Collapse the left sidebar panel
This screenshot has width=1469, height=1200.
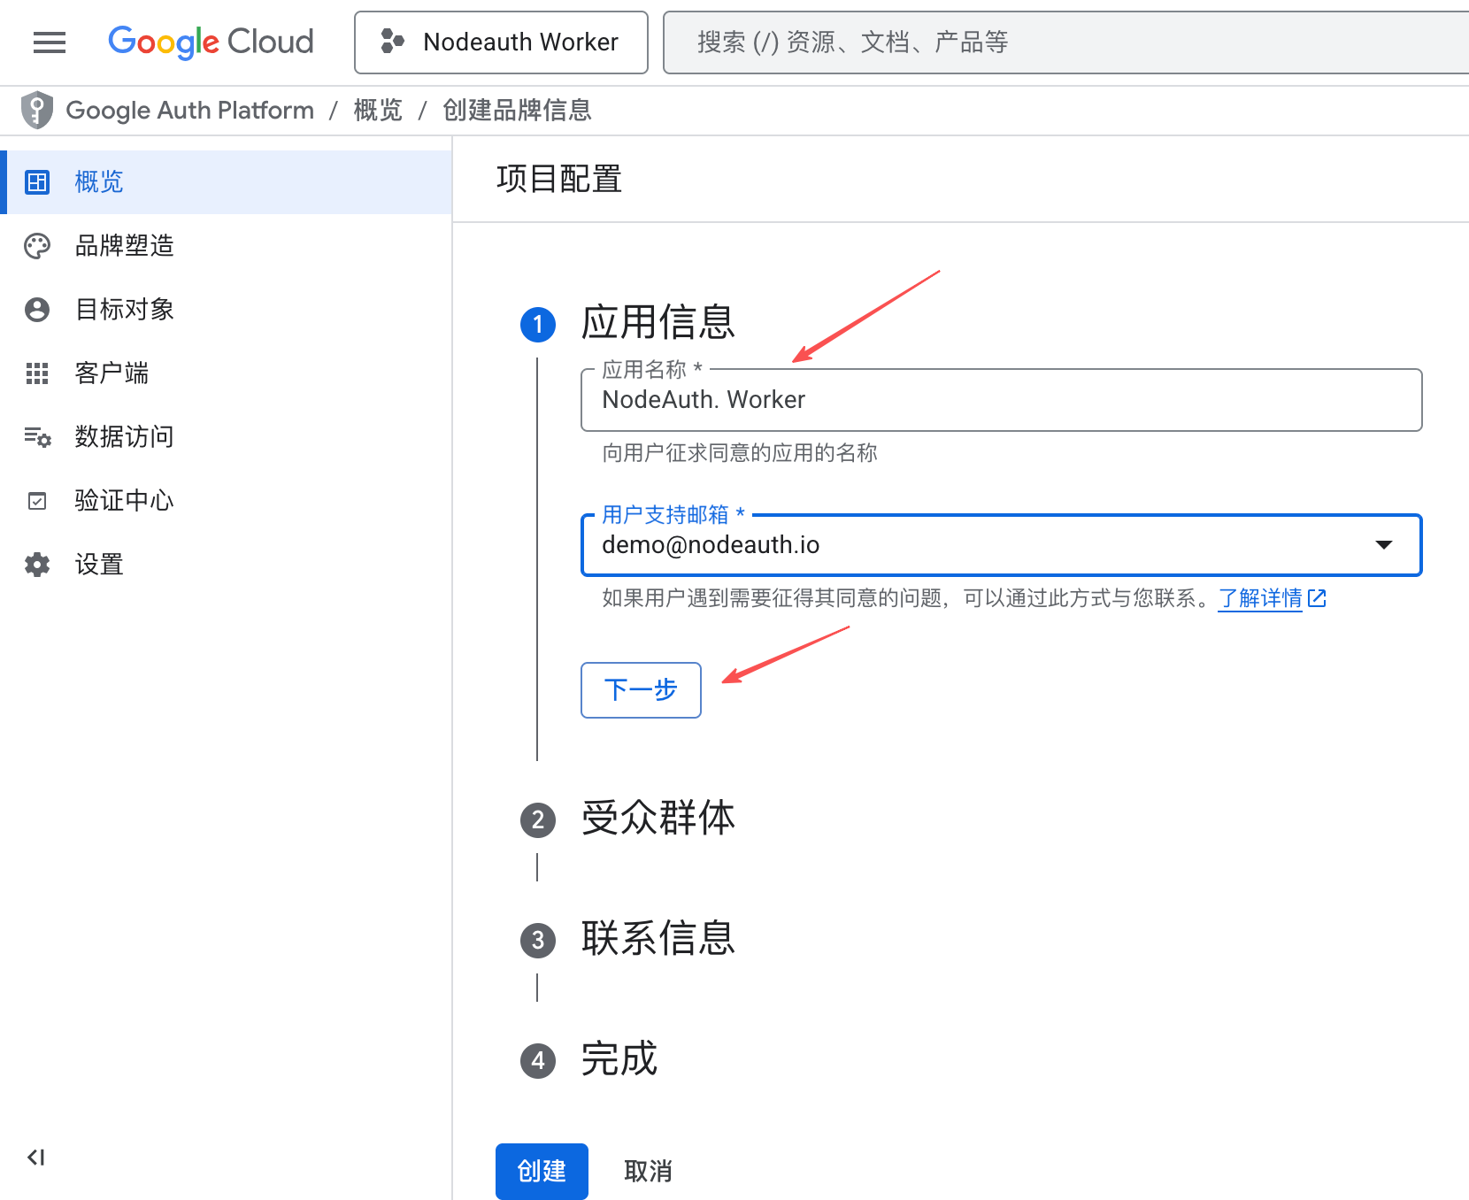[36, 1158]
